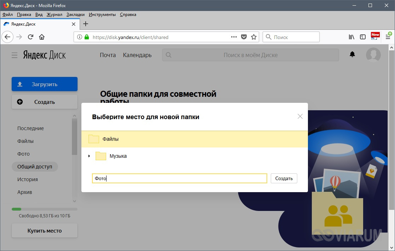The image size is (395, 251).
Task: Click the storage usage progress bar
Action: coord(45,209)
